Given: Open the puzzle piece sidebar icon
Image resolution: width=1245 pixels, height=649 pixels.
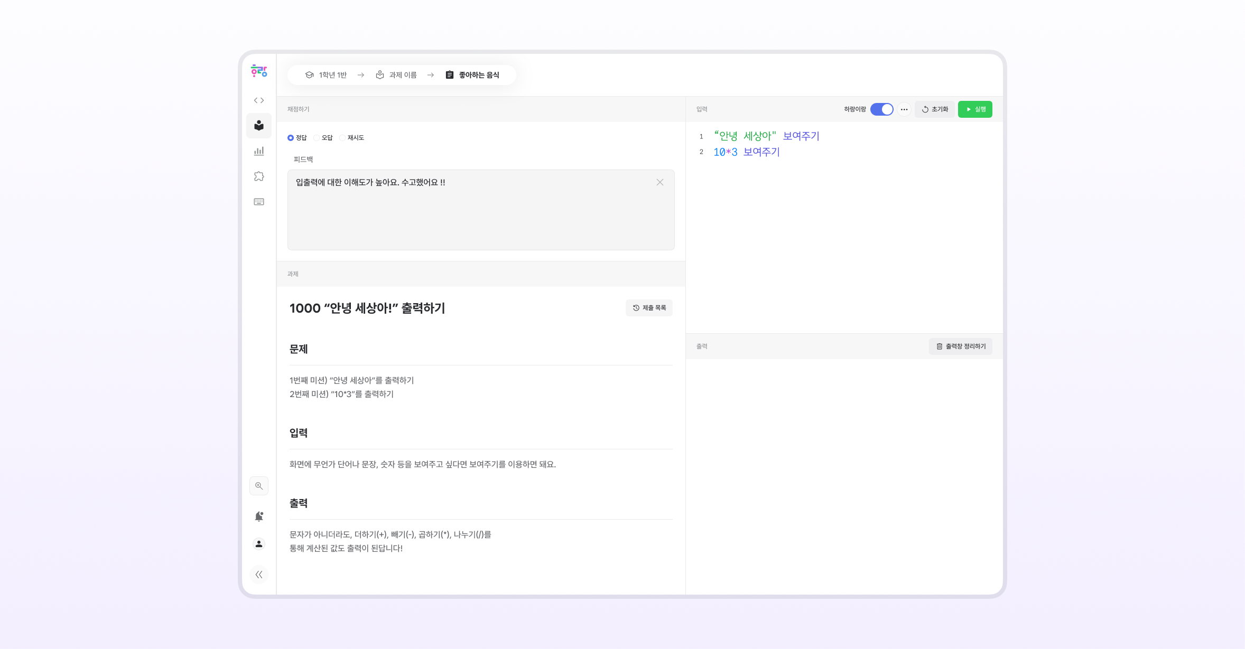Looking at the screenshot, I should pos(258,176).
